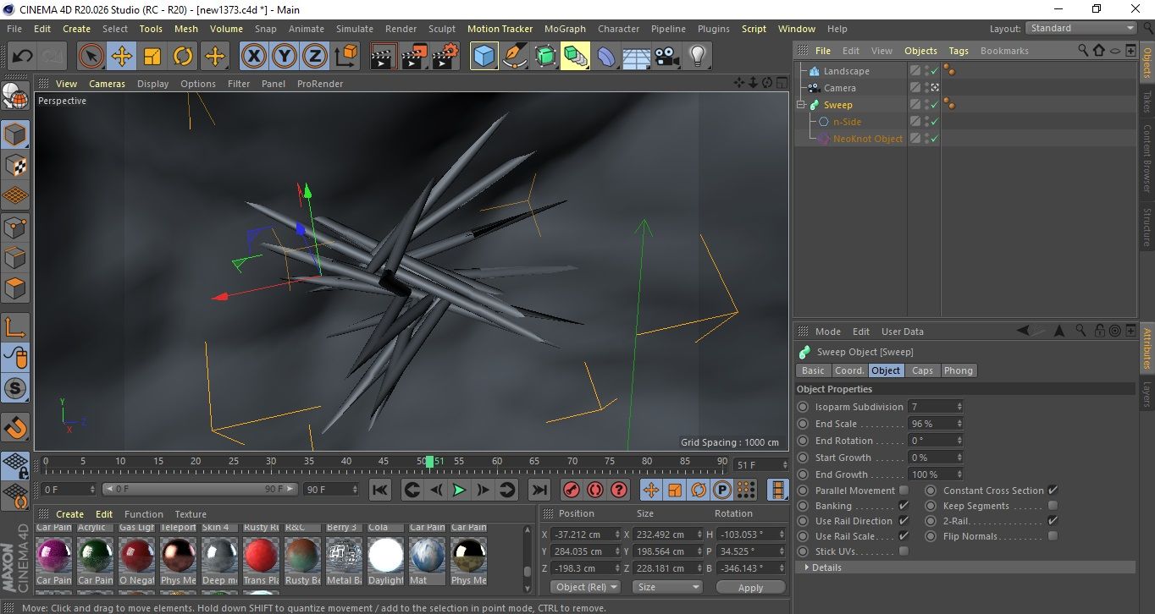Open the Floor environment icon
The height and width of the screenshot is (614, 1155).
pos(636,57)
